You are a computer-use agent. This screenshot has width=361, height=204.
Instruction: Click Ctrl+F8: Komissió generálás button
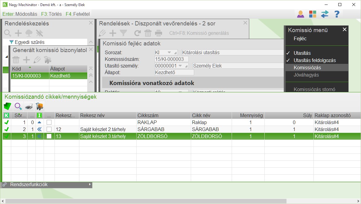[199, 33]
